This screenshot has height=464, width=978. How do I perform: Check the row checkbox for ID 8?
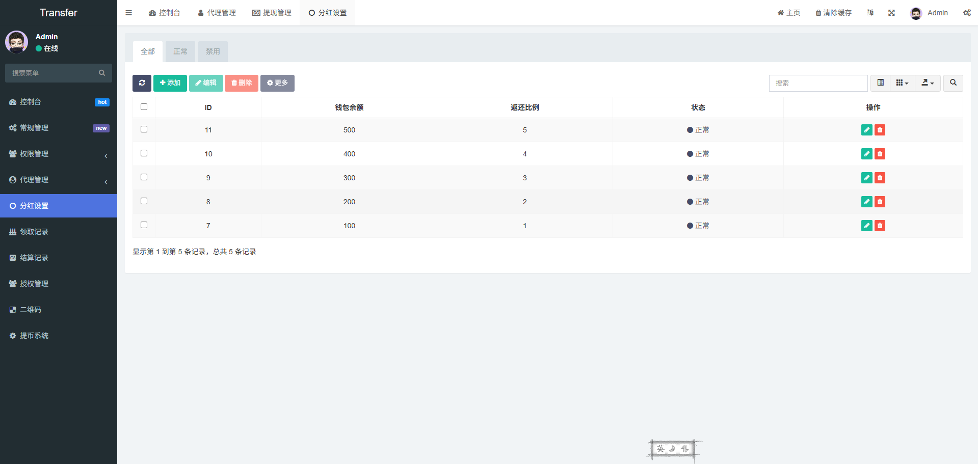point(144,201)
